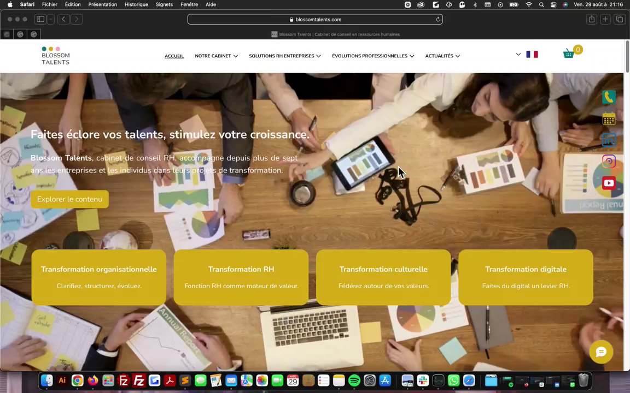The width and height of the screenshot is (630, 393).
Task: Click the phone contact icon on the right sidebar
Action: coord(609,97)
